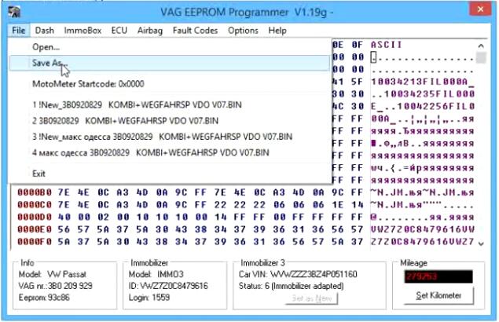The height and width of the screenshot is (322, 499).
Task: Click the Model: IMMO3 text
Action: [x=156, y=274]
